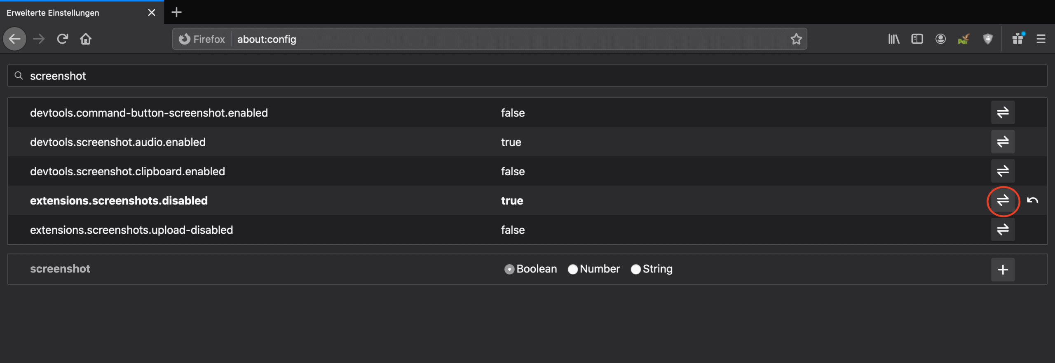This screenshot has width=1055, height=363.
Task: Toggle the sidebar view icon
Action: (917, 39)
